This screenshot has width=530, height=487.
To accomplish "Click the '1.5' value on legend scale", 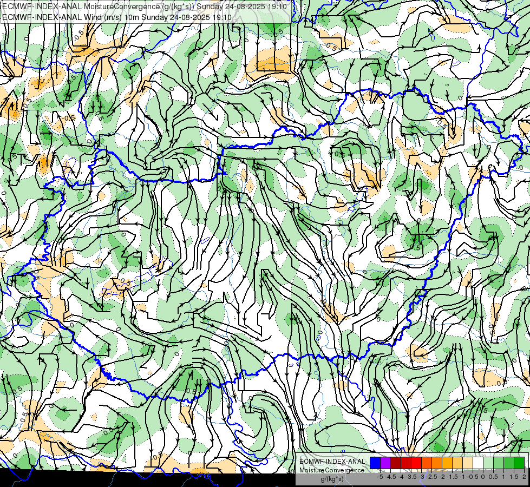I will click(514, 477).
